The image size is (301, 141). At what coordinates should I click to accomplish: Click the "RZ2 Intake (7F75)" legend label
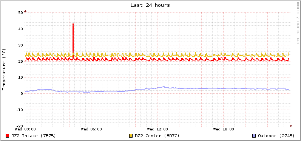34,136
